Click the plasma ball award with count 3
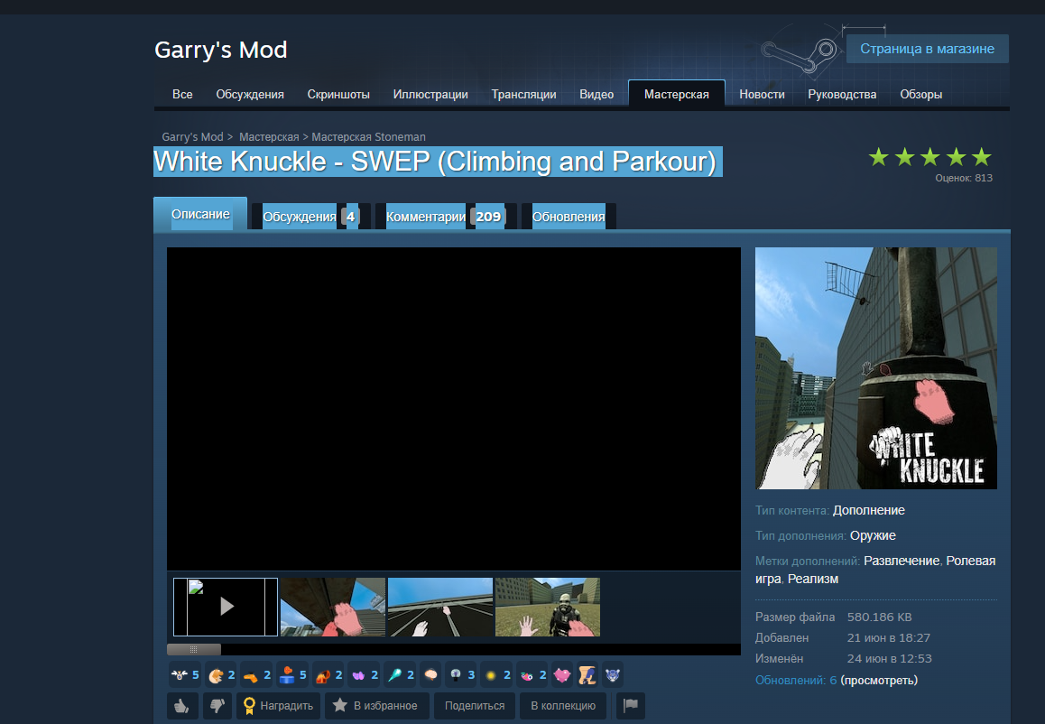Image resolution: width=1045 pixels, height=724 pixels. click(x=463, y=675)
